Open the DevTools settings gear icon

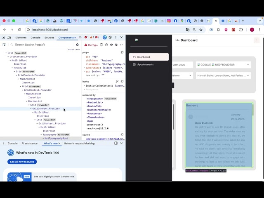click(x=110, y=38)
